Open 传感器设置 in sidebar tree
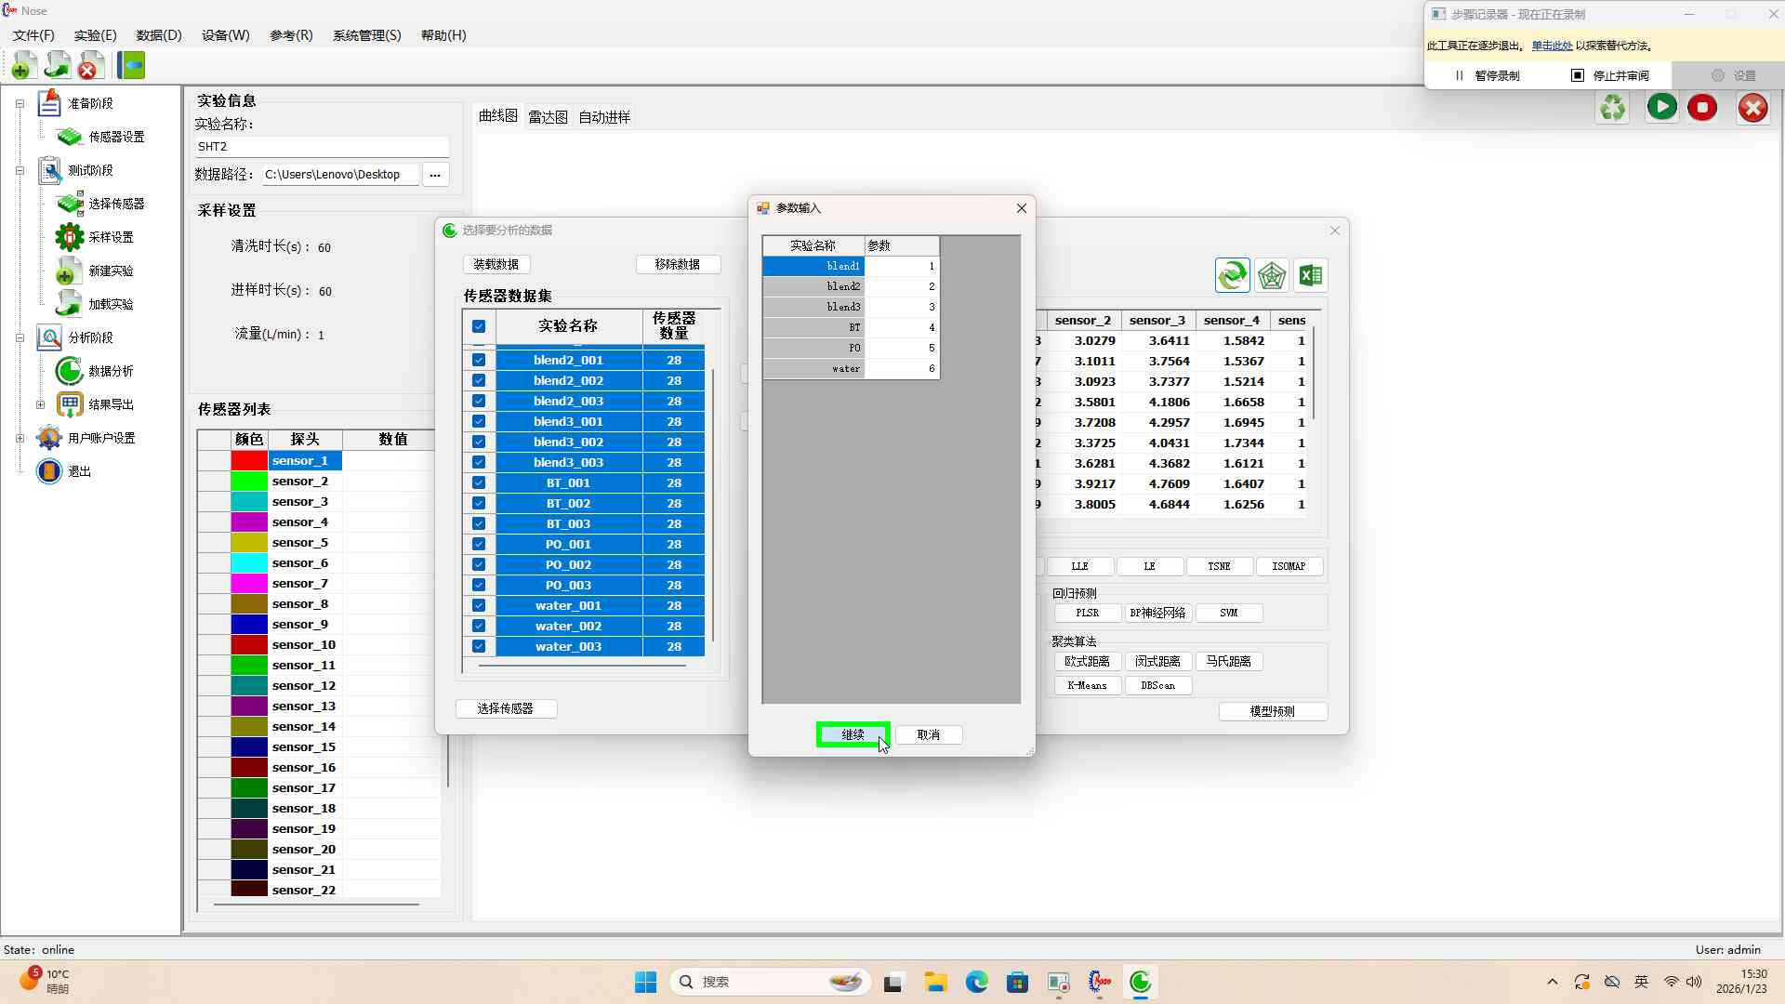Viewport: 1785px width, 1004px height. pyautogui.click(x=116, y=137)
